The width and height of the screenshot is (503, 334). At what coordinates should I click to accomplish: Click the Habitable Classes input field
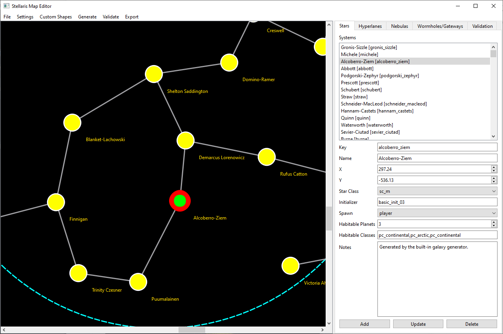437,235
